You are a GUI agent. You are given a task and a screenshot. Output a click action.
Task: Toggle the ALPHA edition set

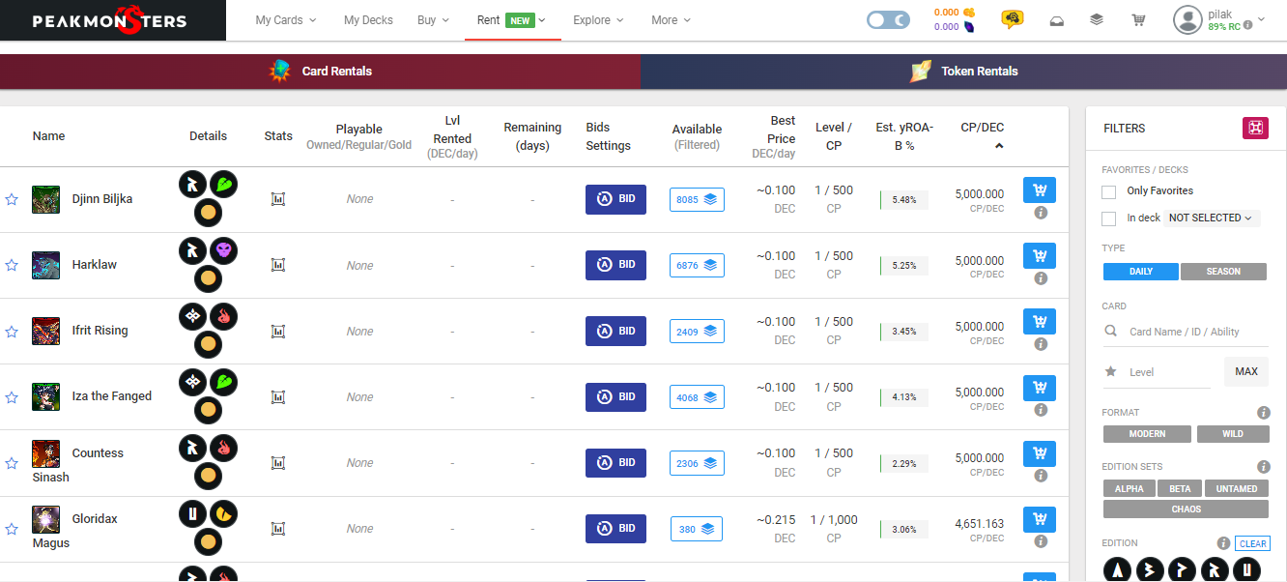(1129, 488)
